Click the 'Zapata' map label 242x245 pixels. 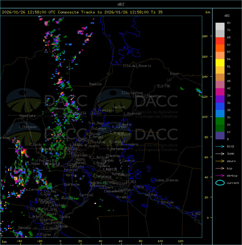[x=65, y=217]
